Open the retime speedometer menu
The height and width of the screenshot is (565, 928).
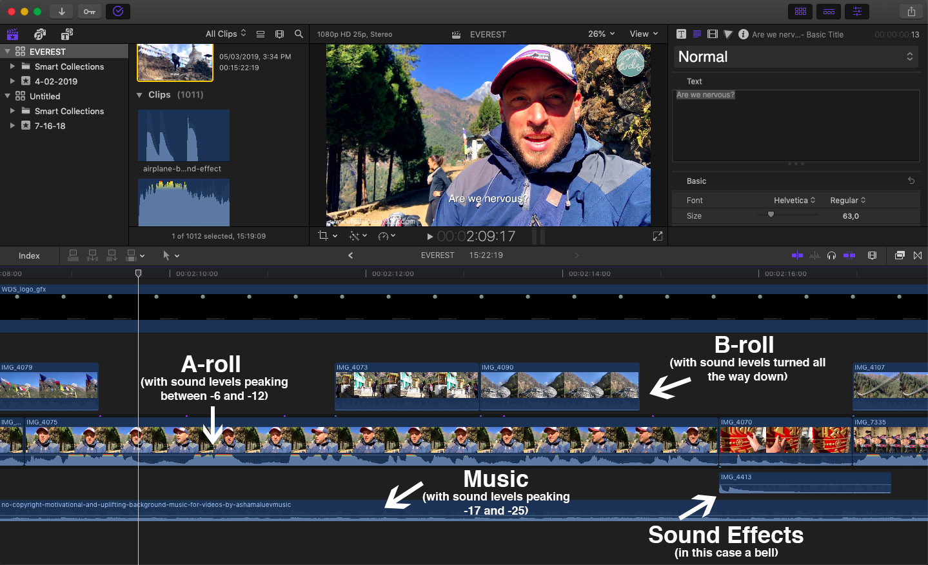[x=387, y=236]
